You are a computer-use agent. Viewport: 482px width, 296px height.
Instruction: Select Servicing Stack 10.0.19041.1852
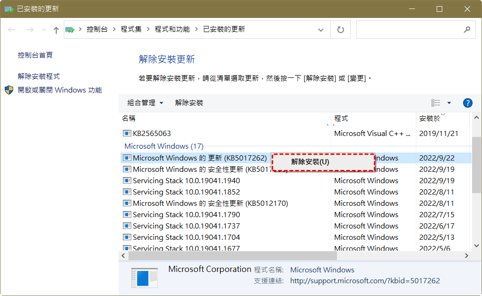[295, 192]
